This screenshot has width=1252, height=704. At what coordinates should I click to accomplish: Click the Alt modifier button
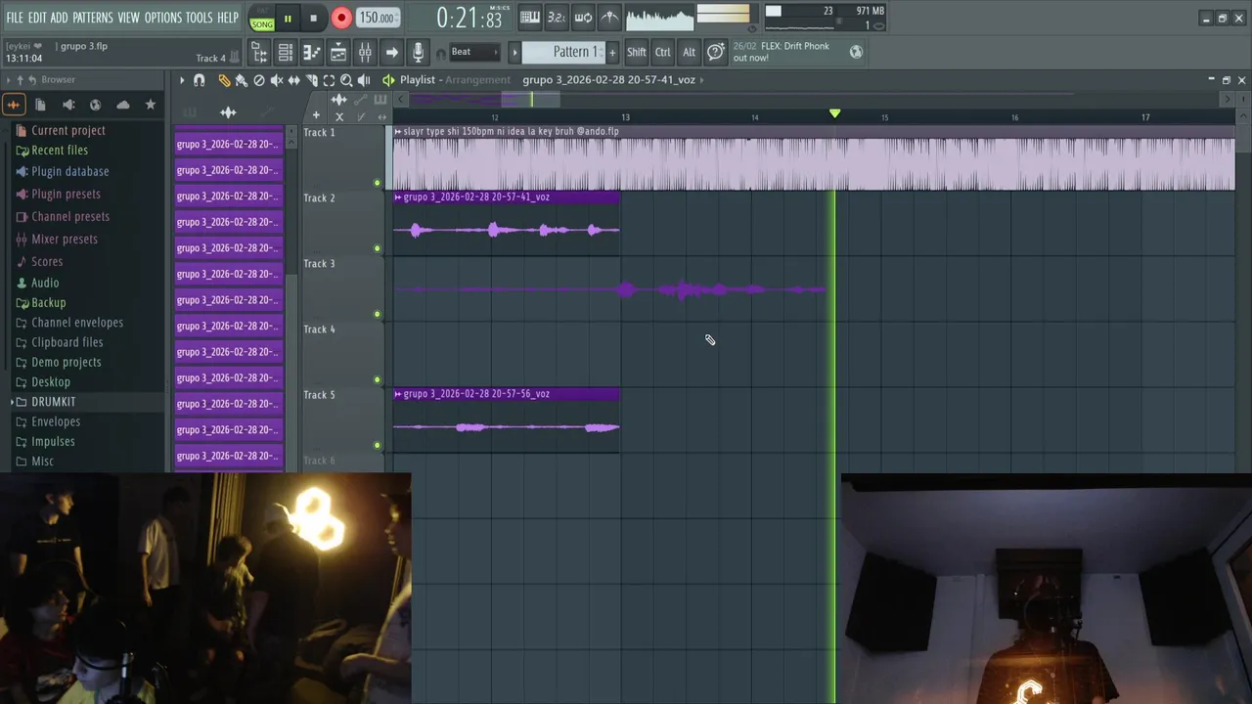coord(690,52)
